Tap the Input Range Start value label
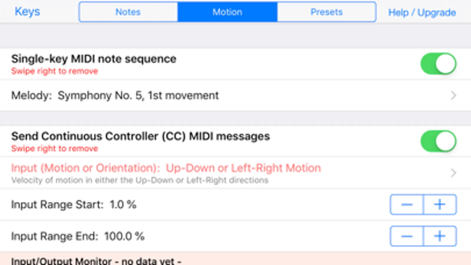 [74, 205]
